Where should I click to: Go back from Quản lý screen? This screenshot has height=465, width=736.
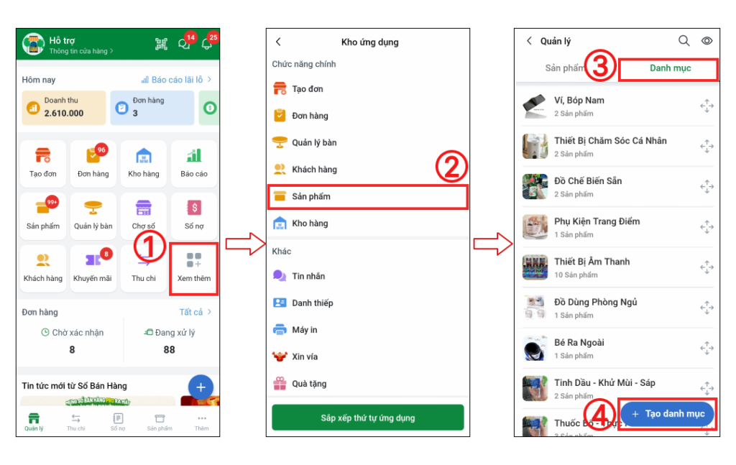point(529,41)
